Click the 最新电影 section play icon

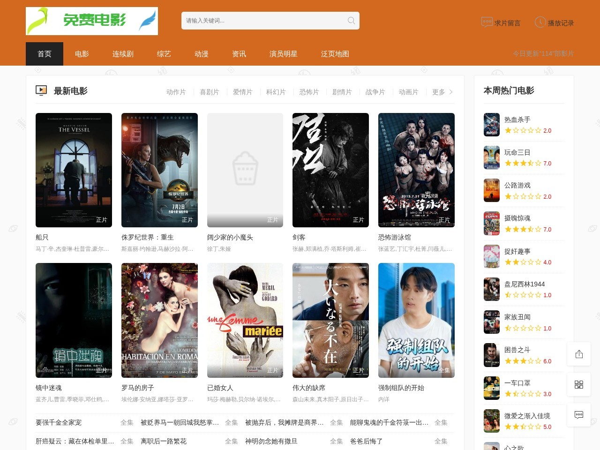(x=41, y=90)
